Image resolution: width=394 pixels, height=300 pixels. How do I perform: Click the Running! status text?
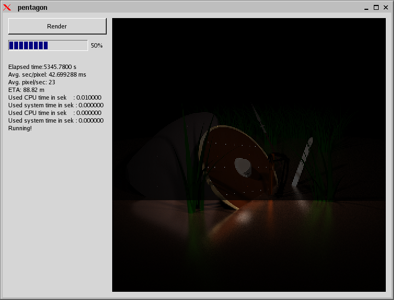tap(20, 128)
